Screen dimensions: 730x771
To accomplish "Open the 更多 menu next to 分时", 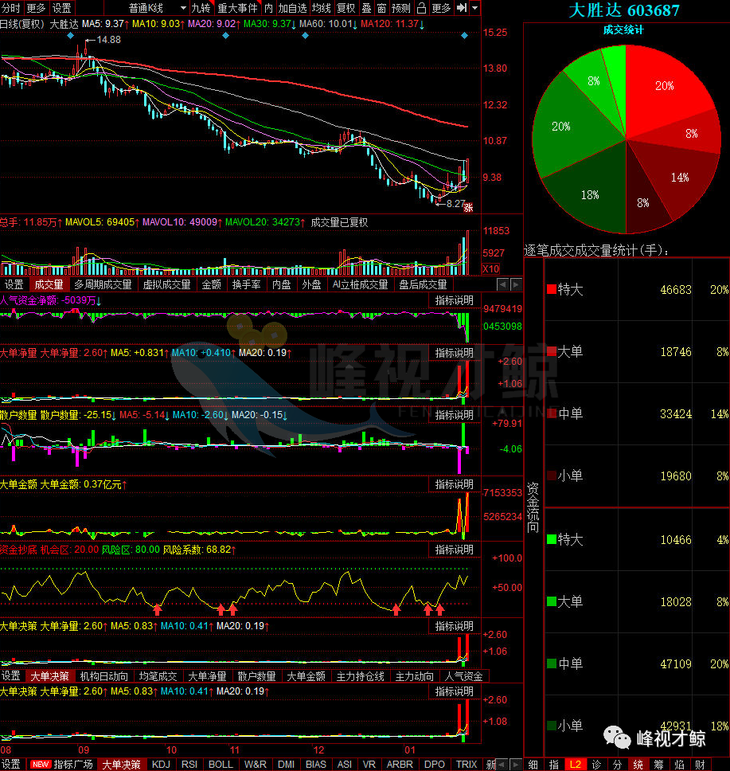I will click(36, 8).
